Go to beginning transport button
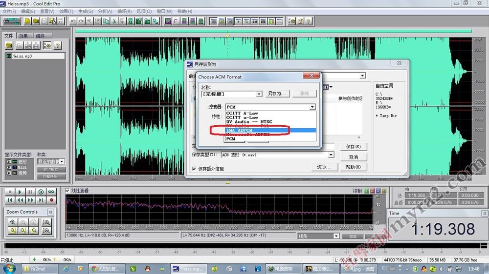The width and height of the screenshot is (489, 274). (x=10, y=200)
